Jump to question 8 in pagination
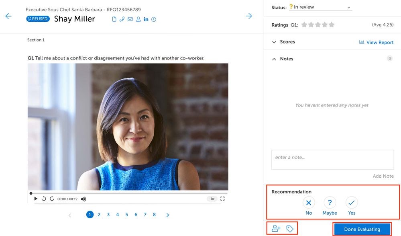Image resolution: width=401 pixels, height=236 pixels. coord(154,215)
